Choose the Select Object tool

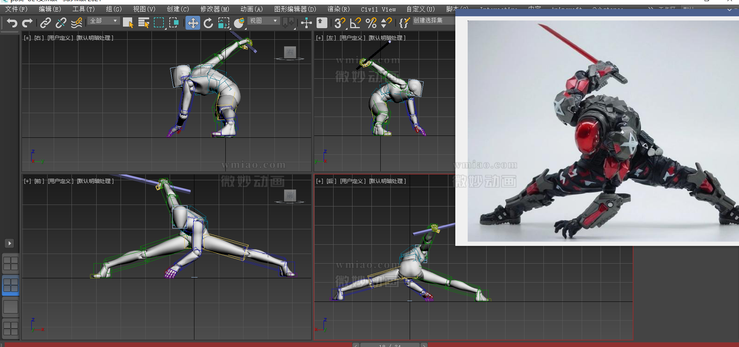tap(128, 23)
